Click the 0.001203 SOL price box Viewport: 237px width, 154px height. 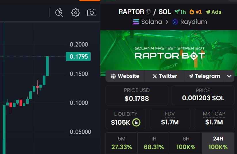coord(203,95)
